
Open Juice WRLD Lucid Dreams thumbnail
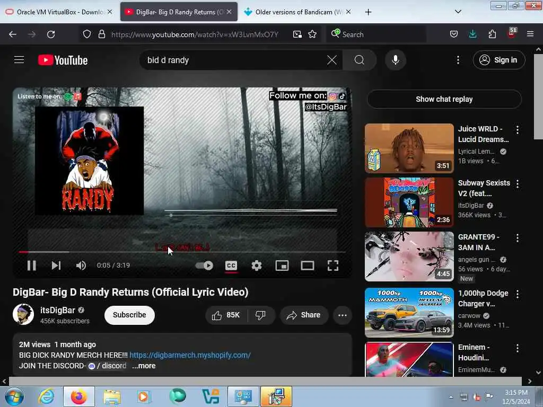[x=409, y=148]
